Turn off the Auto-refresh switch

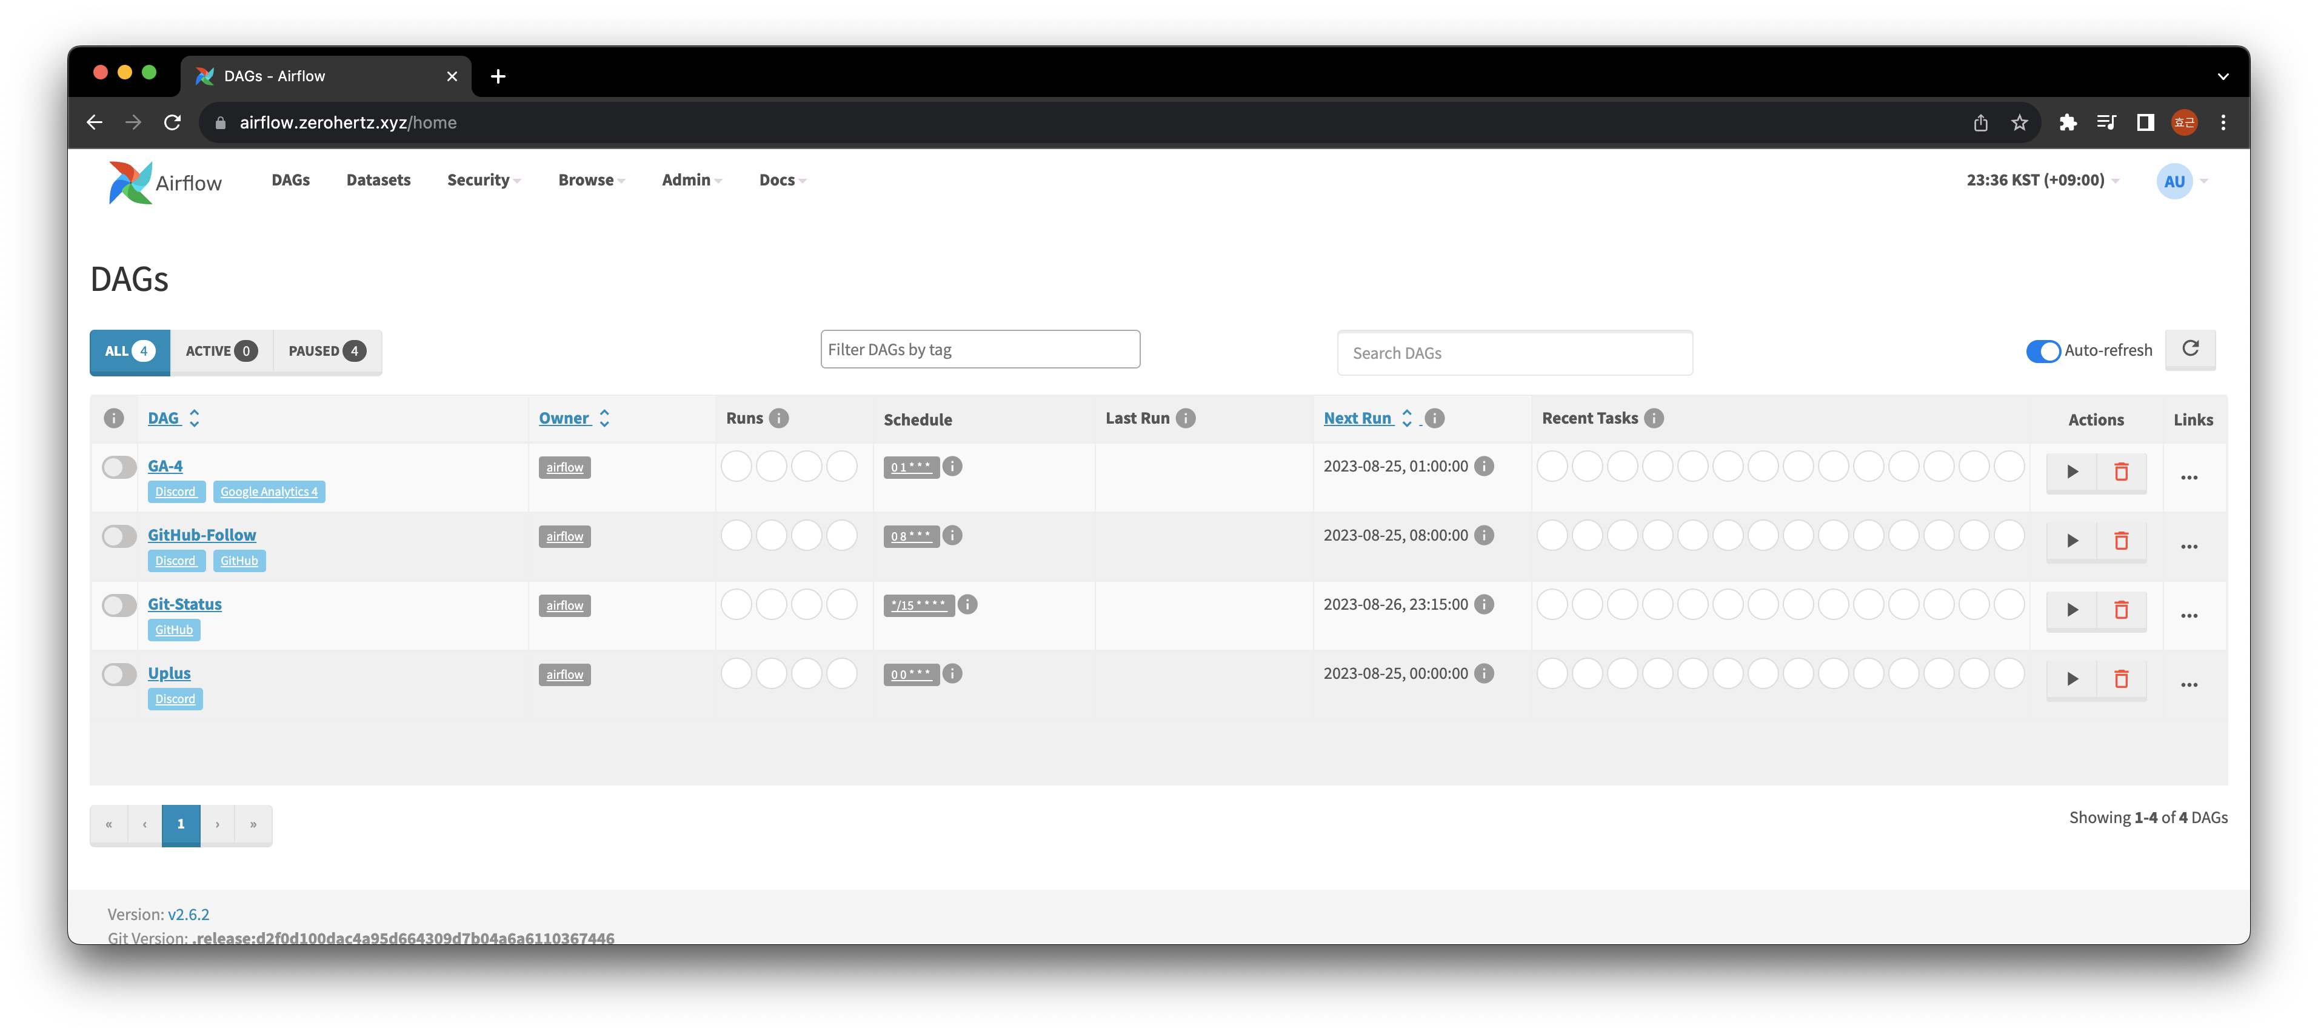pyautogui.click(x=2043, y=351)
